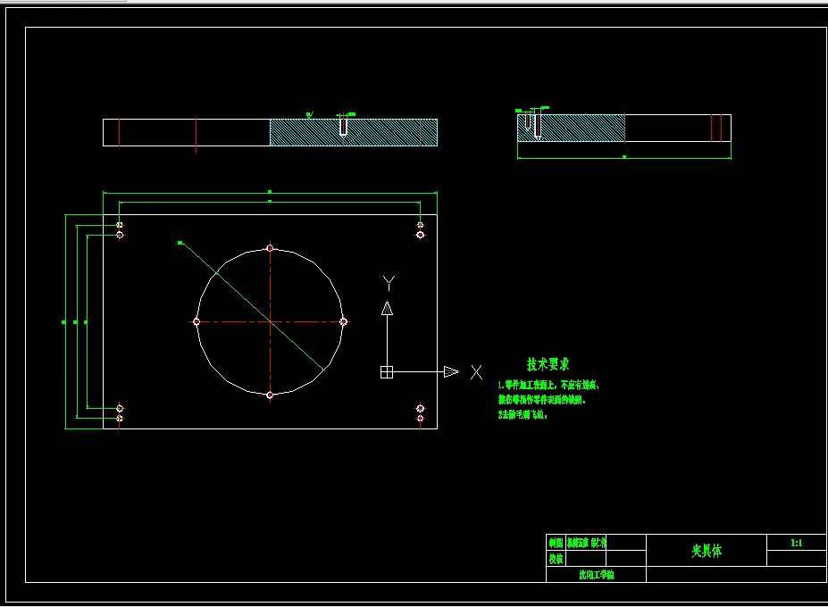Select the lower hole in the plate's bottom-left corner
The width and height of the screenshot is (828, 607).
point(120,418)
